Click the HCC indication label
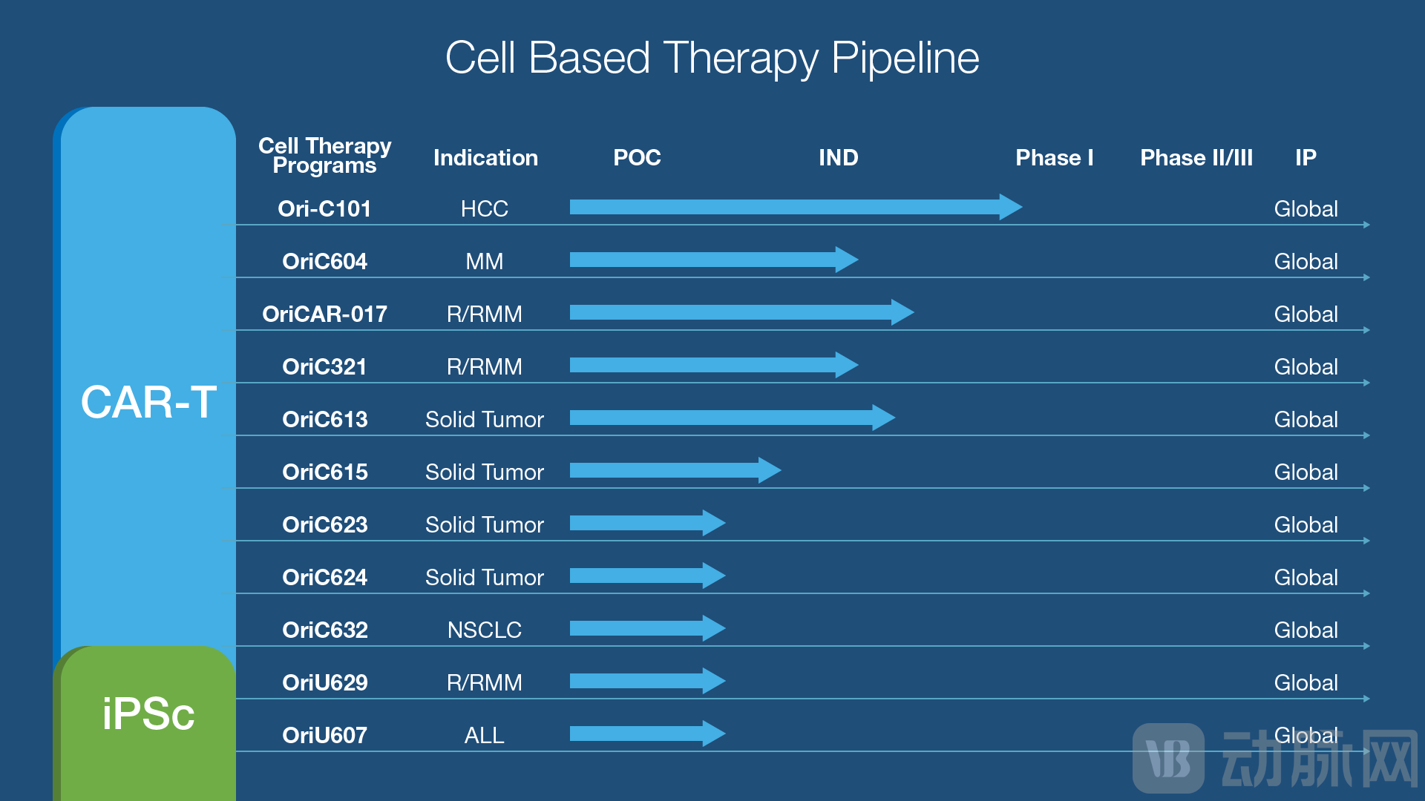Image resolution: width=1425 pixels, height=801 pixels. (484, 209)
